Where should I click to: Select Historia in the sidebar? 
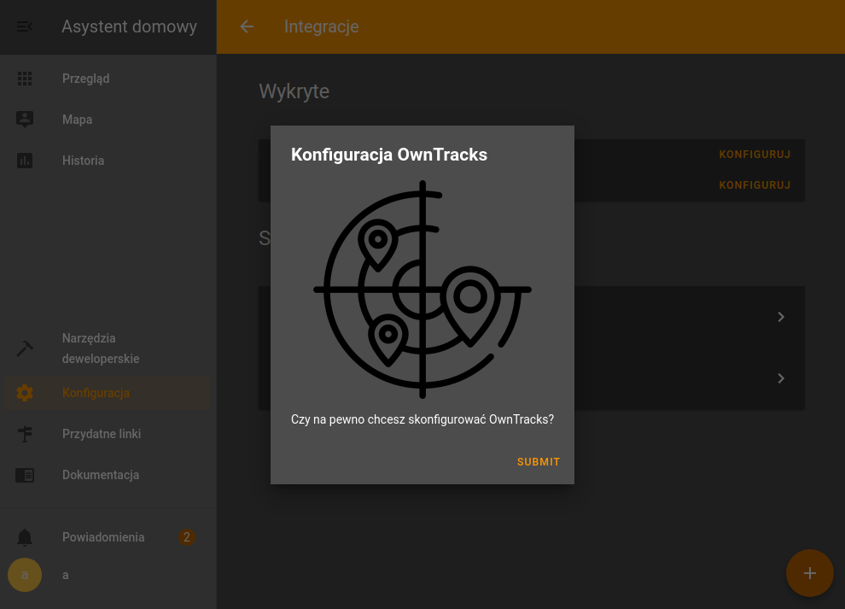[108, 161]
